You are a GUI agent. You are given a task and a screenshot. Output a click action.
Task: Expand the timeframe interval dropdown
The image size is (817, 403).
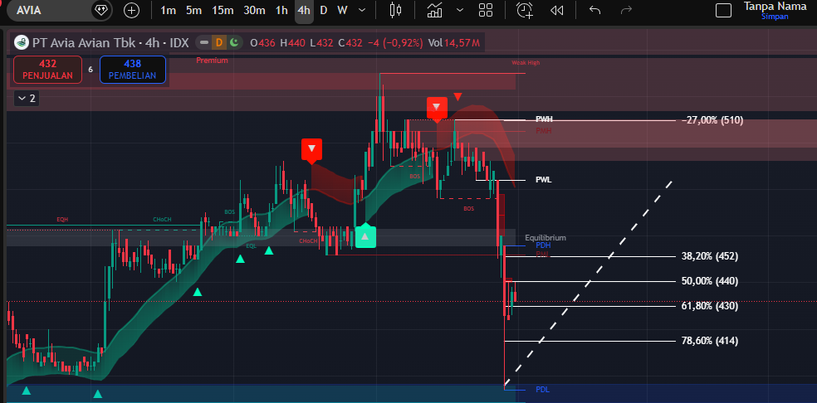coord(362,10)
